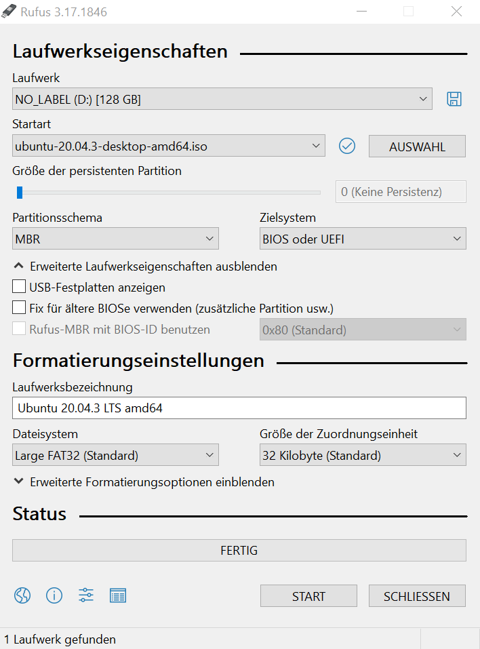The width and height of the screenshot is (480, 649).
Task: Enable USB-Festplatten anzeigen checkbox
Action: pyautogui.click(x=19, y=286)
